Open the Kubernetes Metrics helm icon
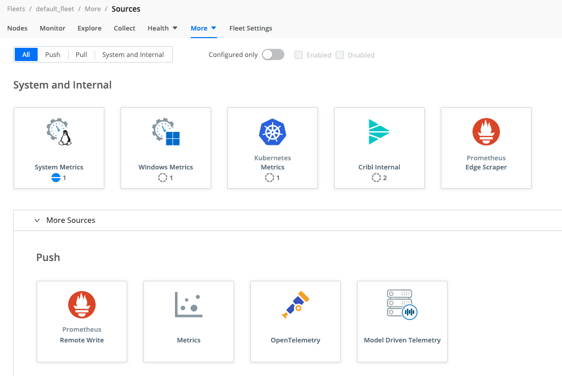Image resolution: width=562 pixels, height=376 pixels. click(273, 132)
